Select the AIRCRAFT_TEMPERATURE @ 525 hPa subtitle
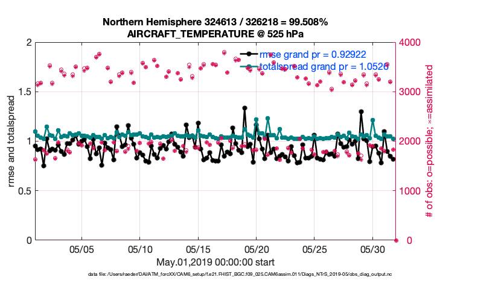 point(215,34)
